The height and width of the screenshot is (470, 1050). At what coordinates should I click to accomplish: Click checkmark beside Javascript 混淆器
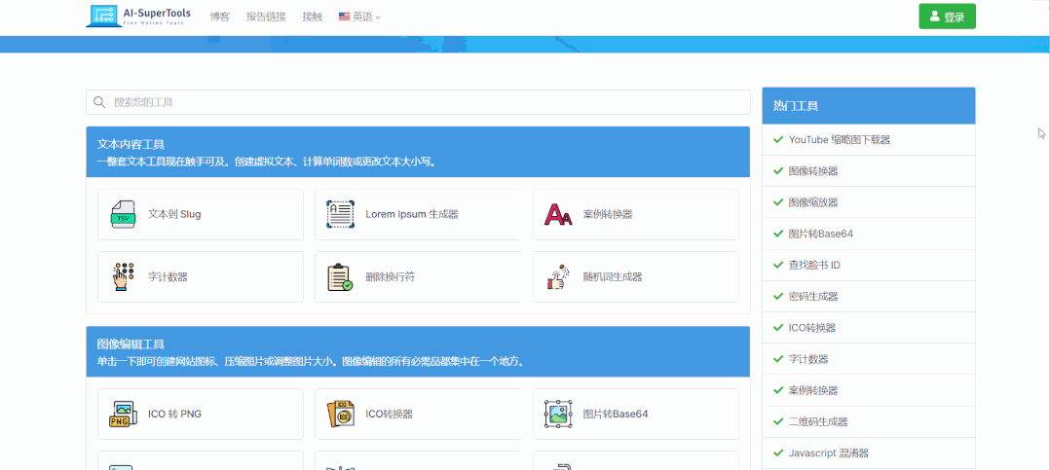click(778, 453)
